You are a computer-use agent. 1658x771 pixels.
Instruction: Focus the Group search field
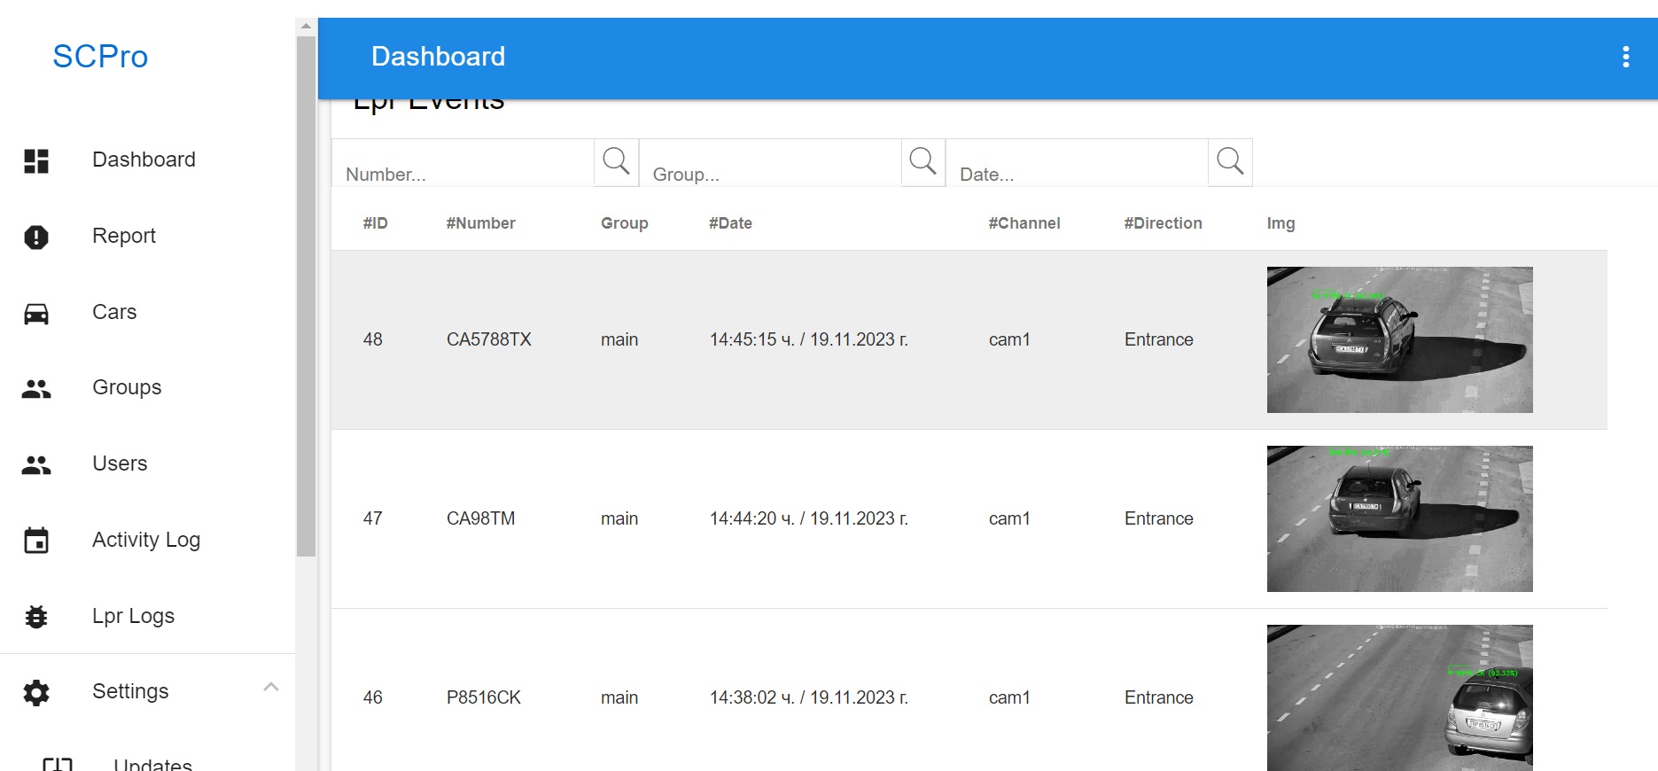click(770, 163)
